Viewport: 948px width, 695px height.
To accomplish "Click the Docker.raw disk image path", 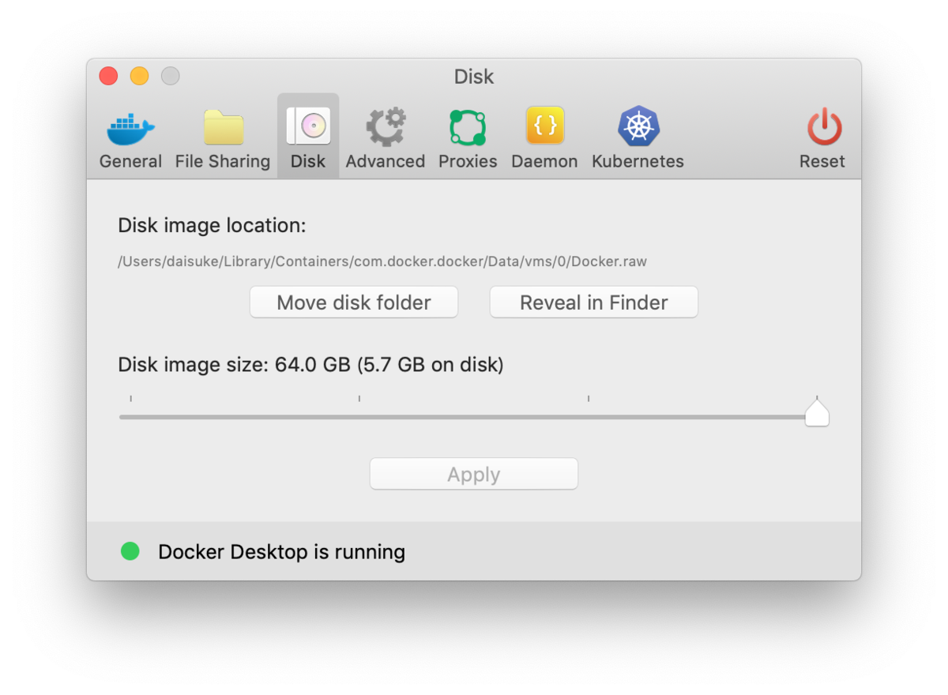I will pos(382,261).
